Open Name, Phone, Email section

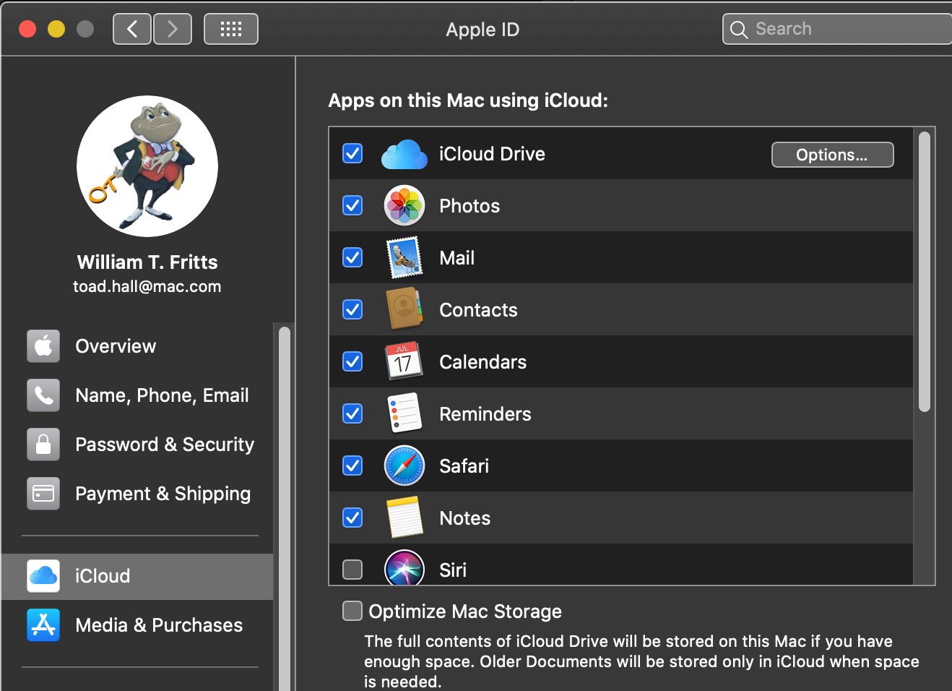137,395
